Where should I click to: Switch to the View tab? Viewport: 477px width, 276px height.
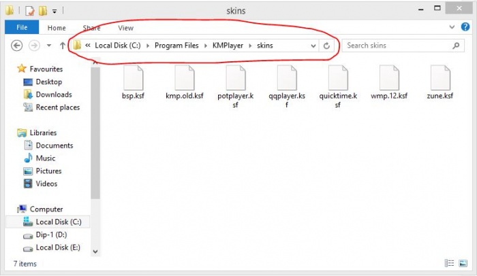click(125, 28)
